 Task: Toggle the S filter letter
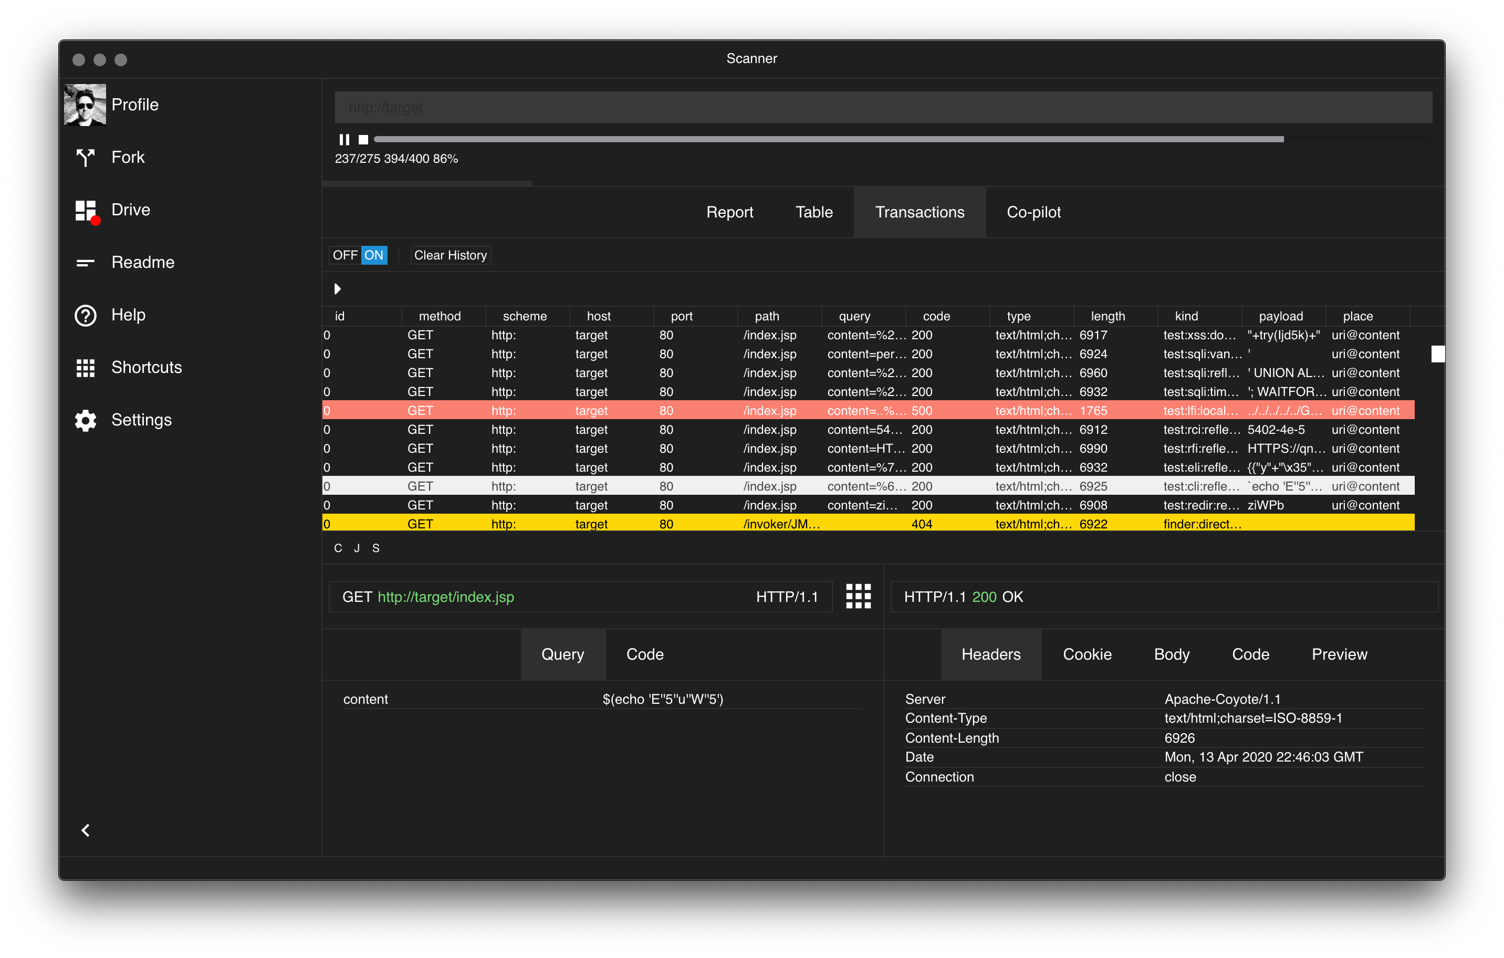click(x=375, y=548)
